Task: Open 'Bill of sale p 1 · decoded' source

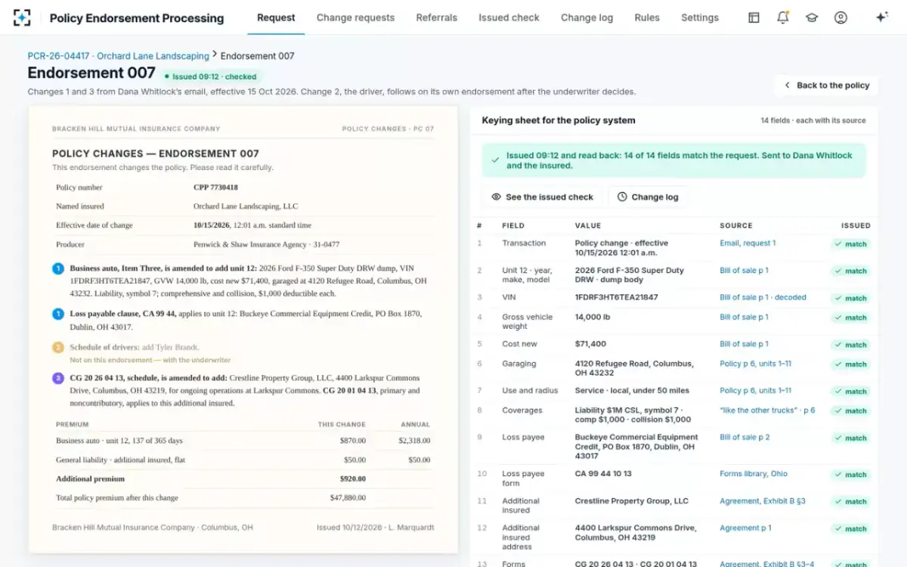Action: [763, 297]
